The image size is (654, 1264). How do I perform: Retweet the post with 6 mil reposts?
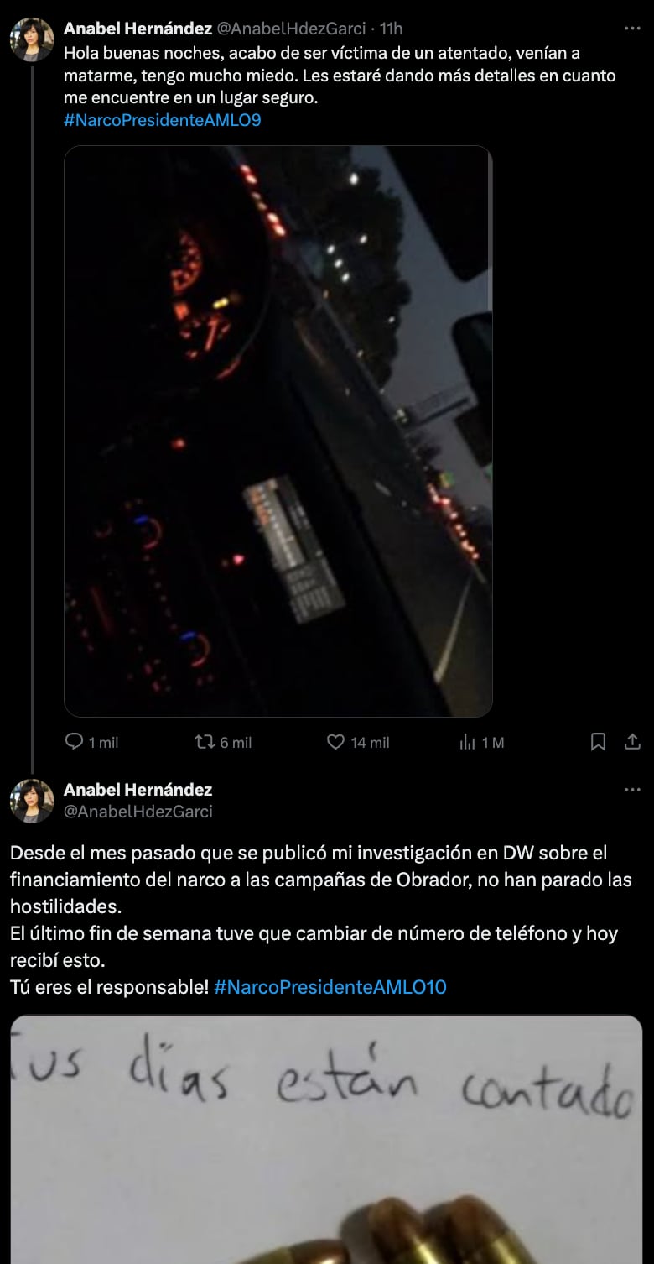tap(203, 742)
